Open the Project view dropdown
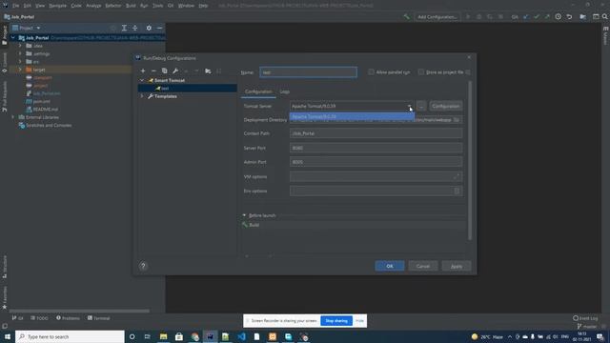Image resolution: width=610 pixels, height=343 pixels. [x=26, y=28]
